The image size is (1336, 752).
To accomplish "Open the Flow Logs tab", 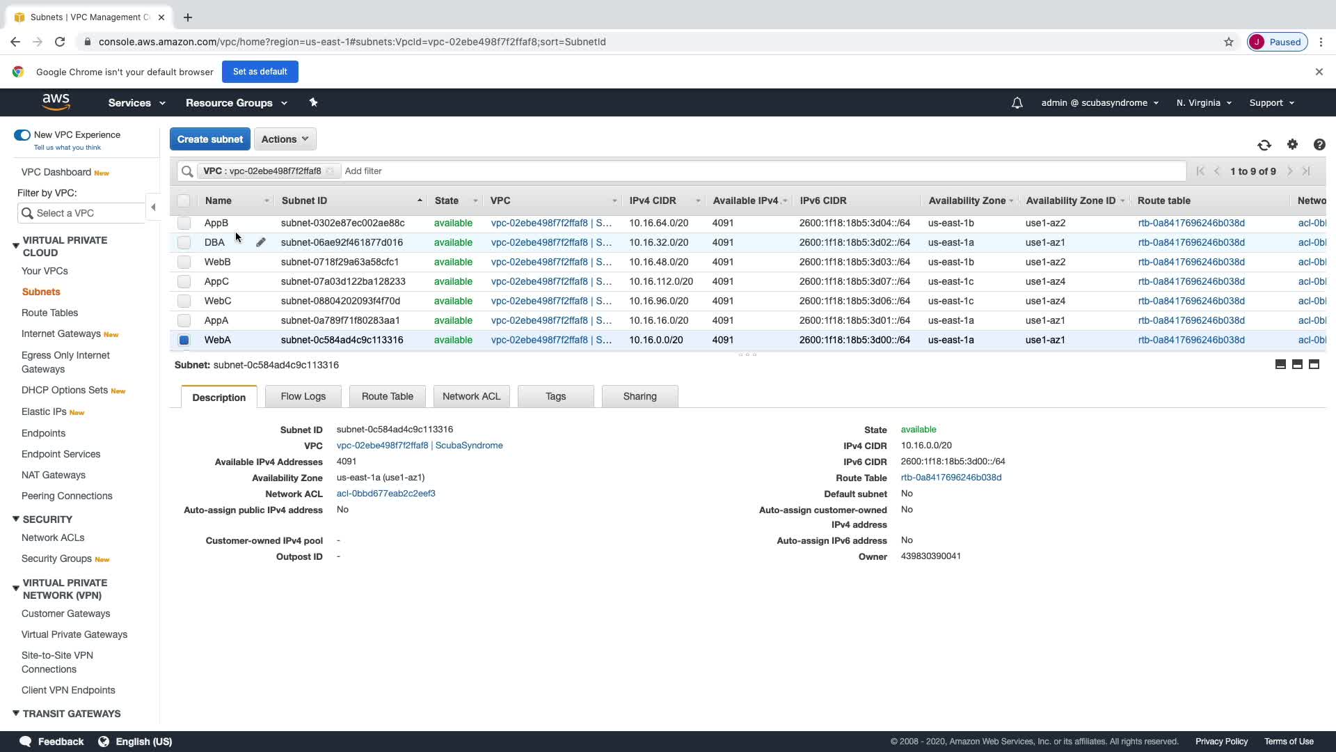I will 303,396.
